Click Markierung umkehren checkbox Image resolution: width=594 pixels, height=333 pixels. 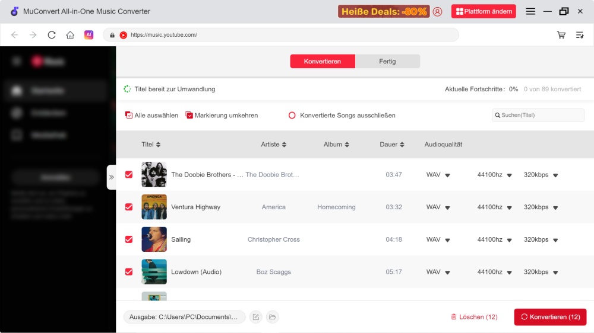(189, 116)
